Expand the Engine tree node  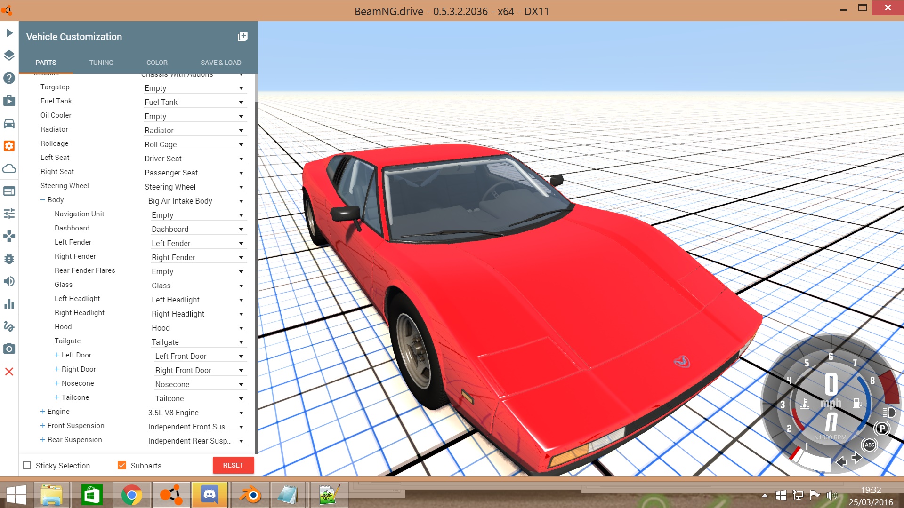coord(43,412)
